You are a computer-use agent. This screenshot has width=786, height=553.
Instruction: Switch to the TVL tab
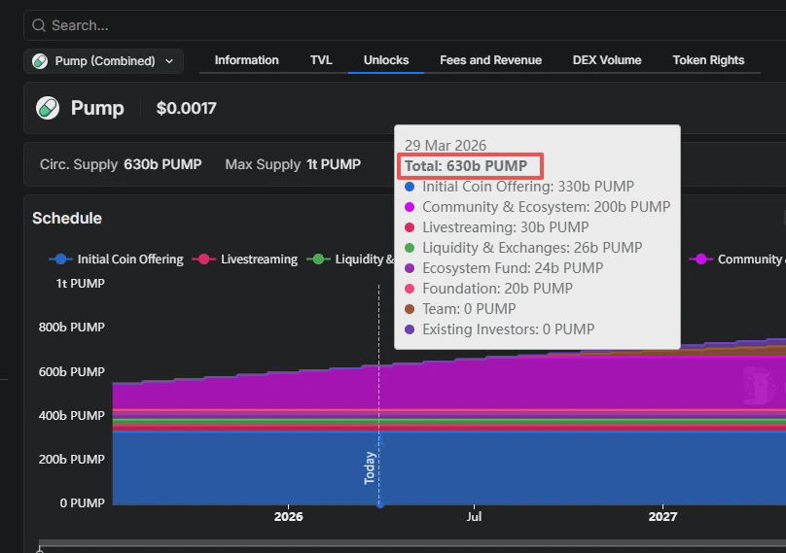pos(321,60)
